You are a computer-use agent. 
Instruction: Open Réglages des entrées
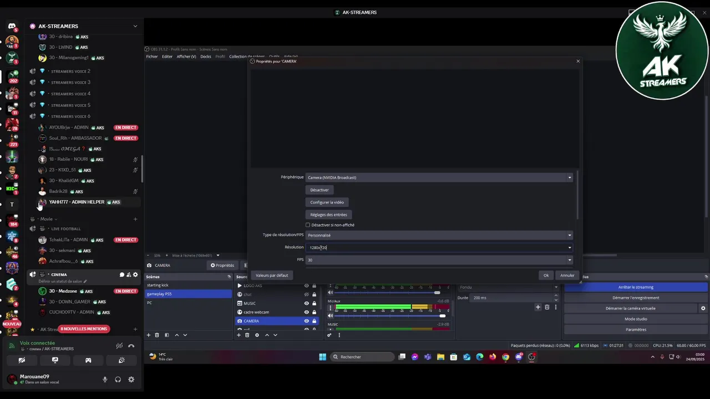click(329, 214)
